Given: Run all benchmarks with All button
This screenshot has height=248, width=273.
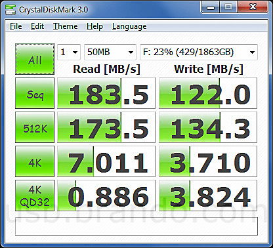Looking at the screenshot, I should 35,59.
